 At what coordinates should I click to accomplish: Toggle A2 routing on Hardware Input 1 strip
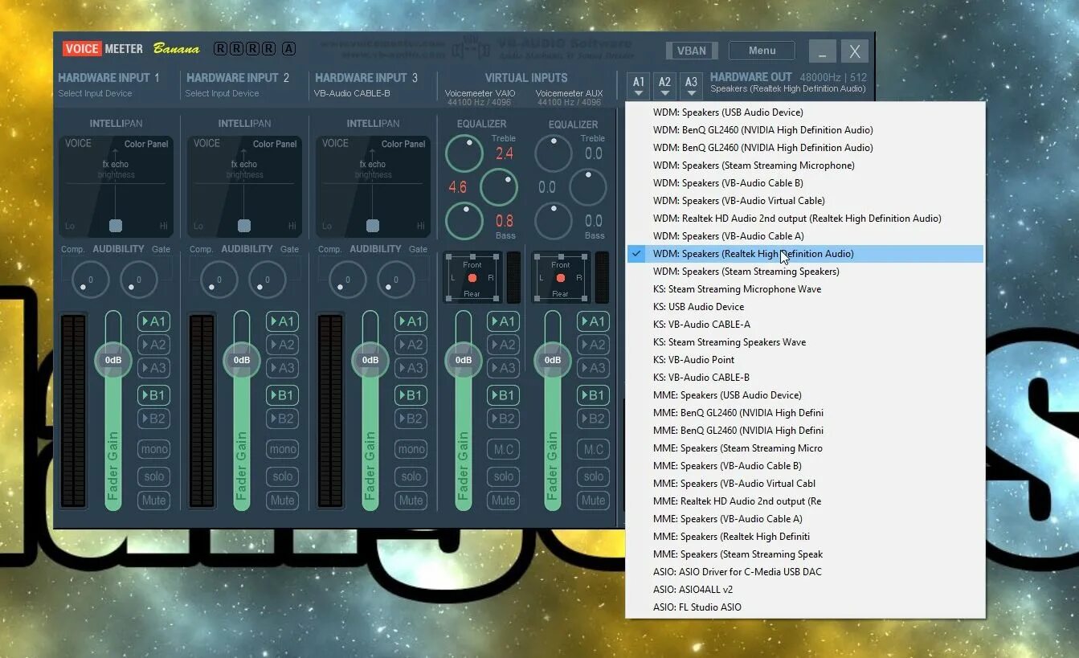(x=153, y=345)
